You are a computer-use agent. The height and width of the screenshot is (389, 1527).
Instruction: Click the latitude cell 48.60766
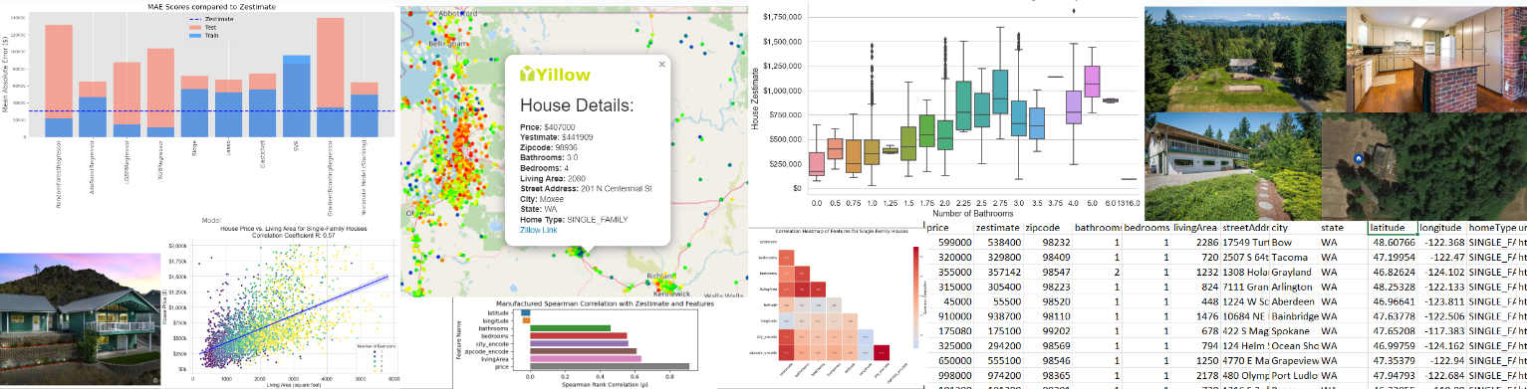click(x=1392, y=242)
